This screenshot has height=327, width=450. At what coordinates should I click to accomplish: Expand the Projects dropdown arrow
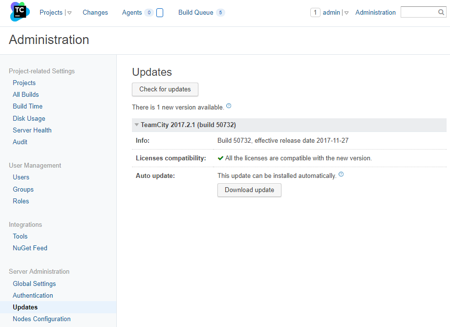pyautogui.click(x=69, y=13)
